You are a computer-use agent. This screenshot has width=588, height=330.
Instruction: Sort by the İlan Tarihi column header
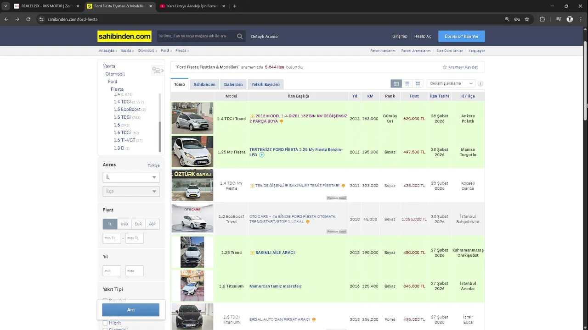pos(440,96)
